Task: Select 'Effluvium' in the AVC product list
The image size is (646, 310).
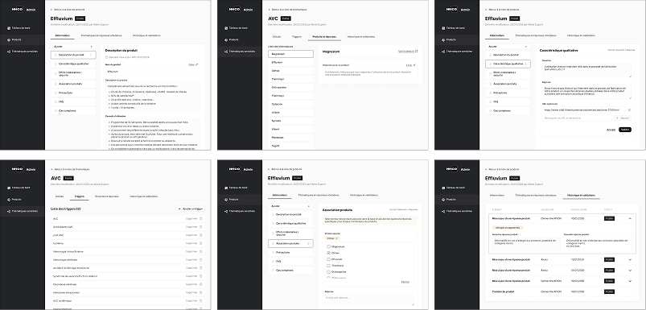Action: coord(290,62)
